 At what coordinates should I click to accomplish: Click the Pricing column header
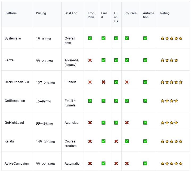coord(41,13)
